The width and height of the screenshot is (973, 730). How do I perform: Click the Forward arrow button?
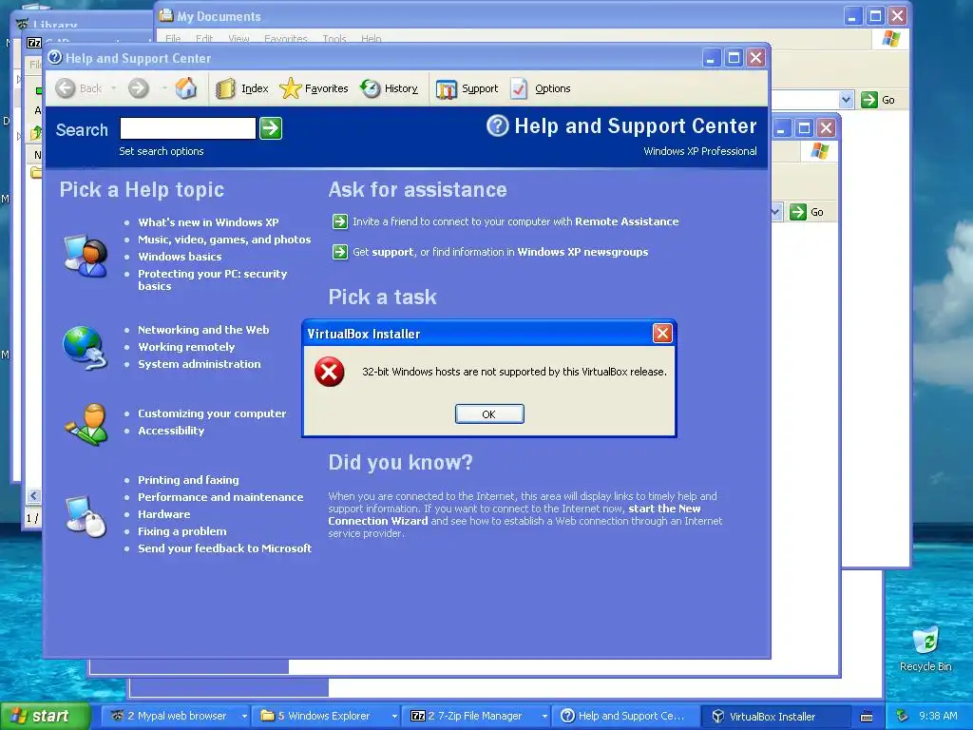(139, 88)
